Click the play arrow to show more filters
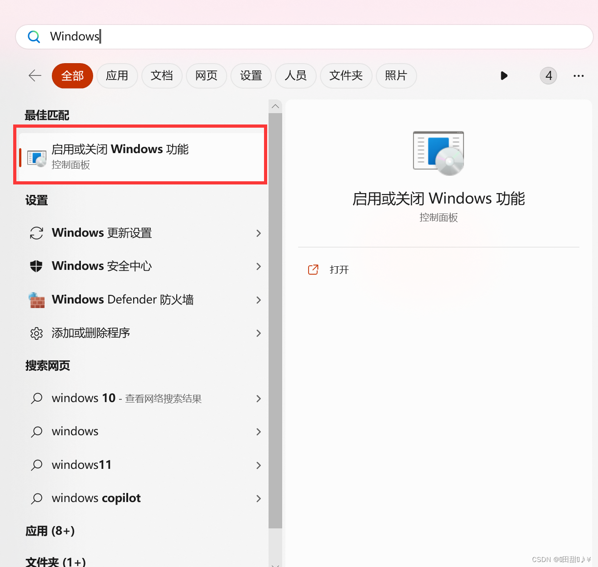Image resolution: width=598 pixels, height=567 pixels. click(504, 76)
